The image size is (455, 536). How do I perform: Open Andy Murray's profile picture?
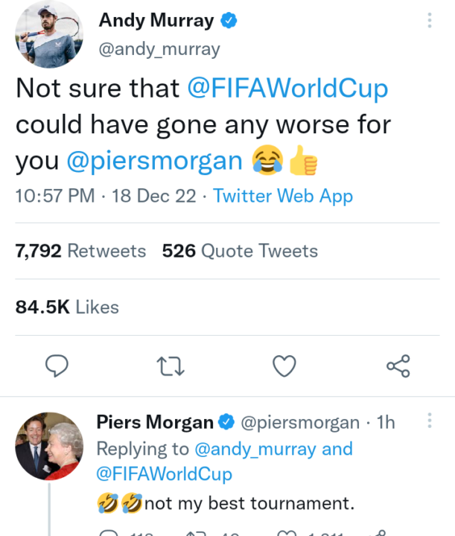point(49,34)
